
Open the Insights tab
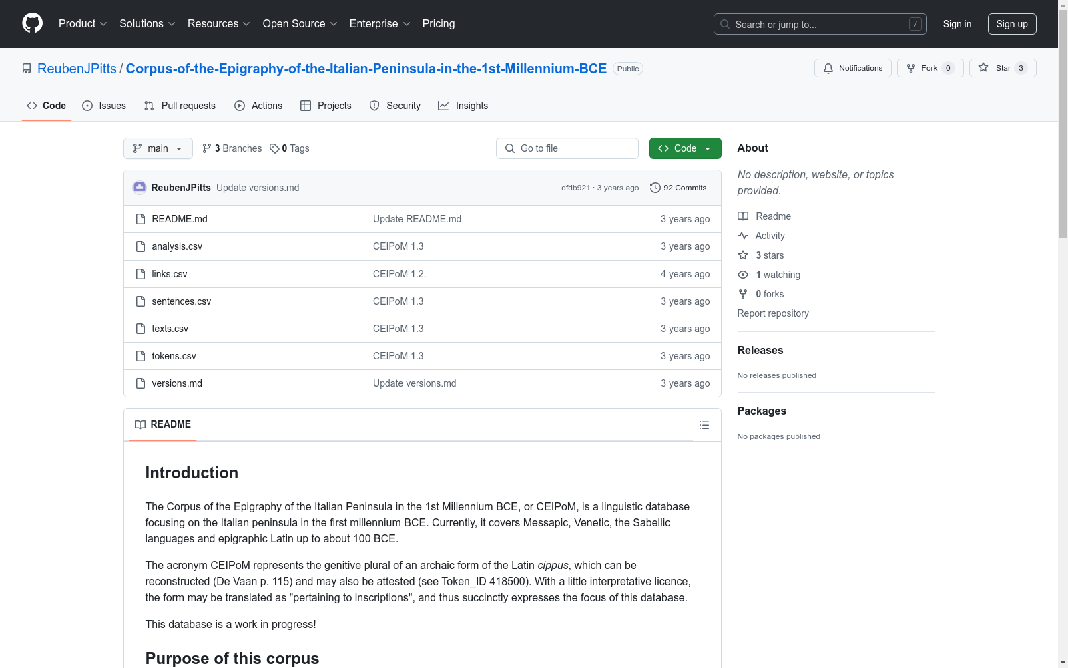tap(463, 106)
